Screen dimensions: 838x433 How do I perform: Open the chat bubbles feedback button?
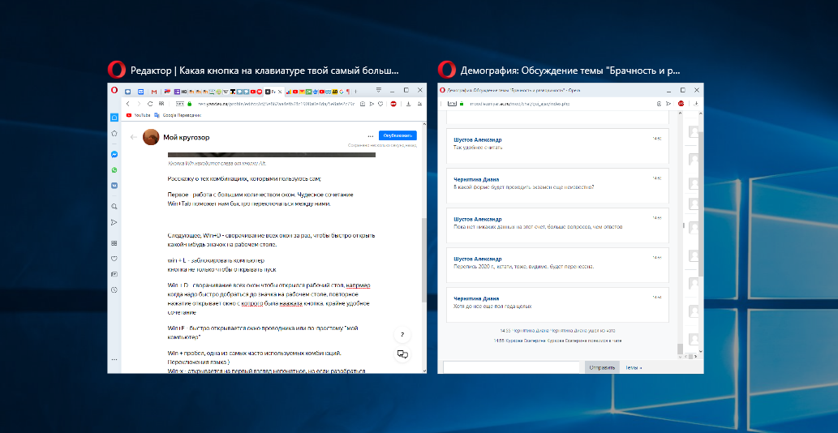(402, 354)
